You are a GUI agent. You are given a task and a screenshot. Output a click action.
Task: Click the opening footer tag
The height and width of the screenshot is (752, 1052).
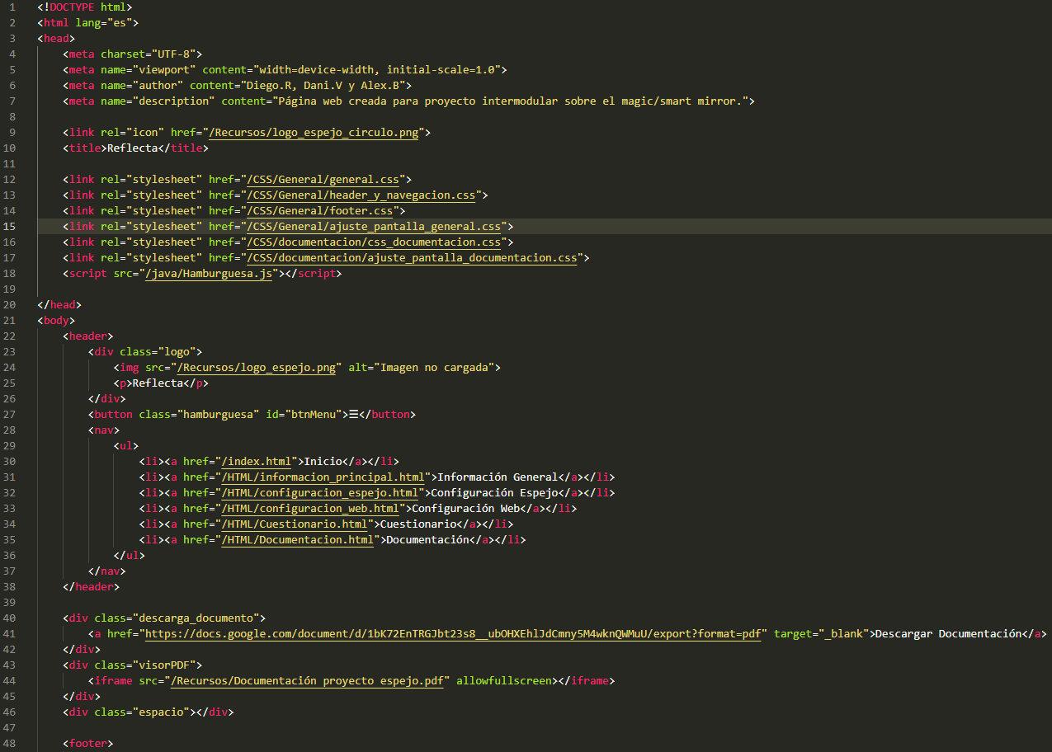coord(88,743)
